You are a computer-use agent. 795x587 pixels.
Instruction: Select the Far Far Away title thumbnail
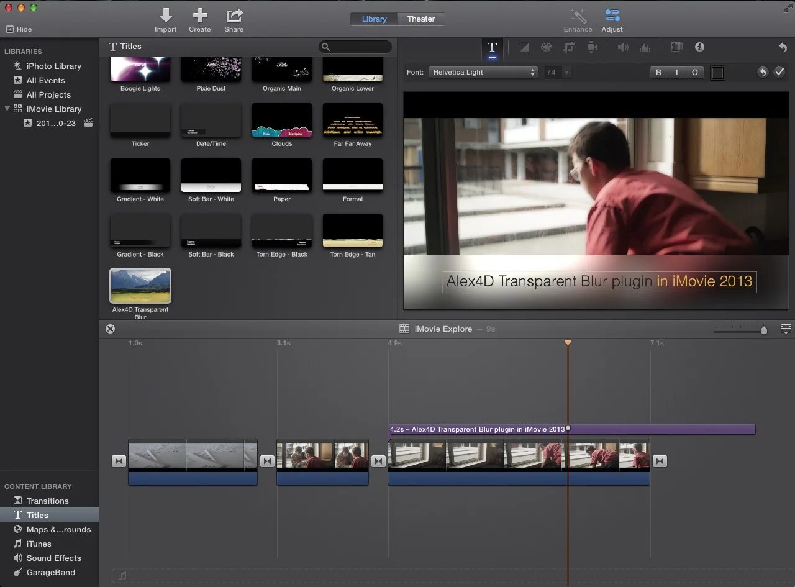(352, 121)
